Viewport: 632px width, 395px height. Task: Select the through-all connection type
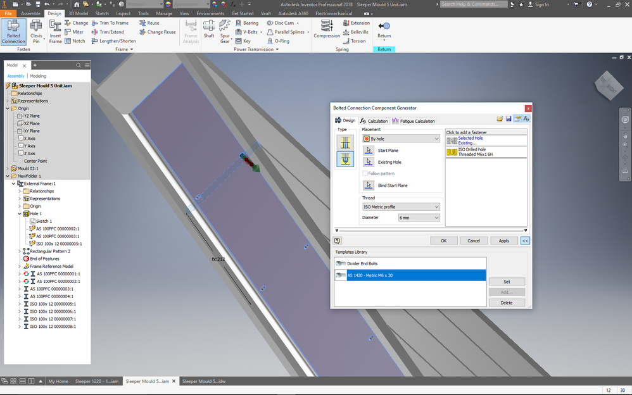[x=345, y=142]
